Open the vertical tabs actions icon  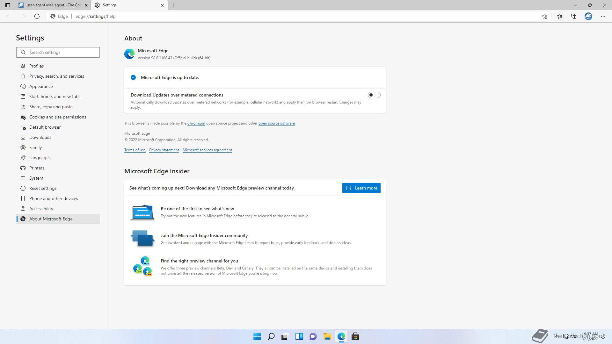click(x=8, y=5)
